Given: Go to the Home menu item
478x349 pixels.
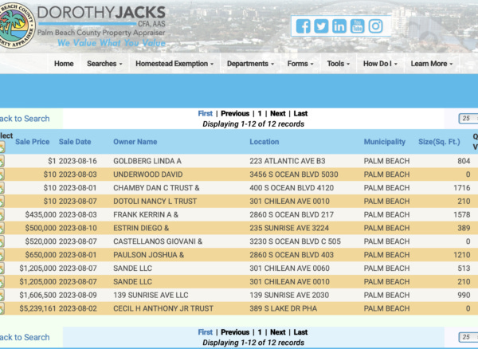Looking at the screenshot, I should (x=64, y=64).
